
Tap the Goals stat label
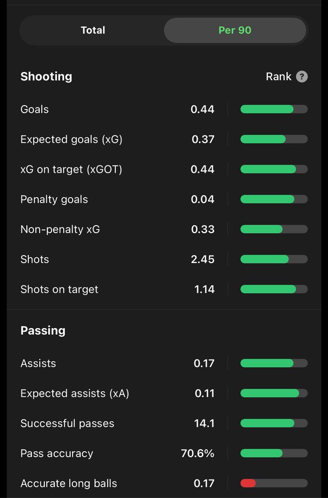34,110
